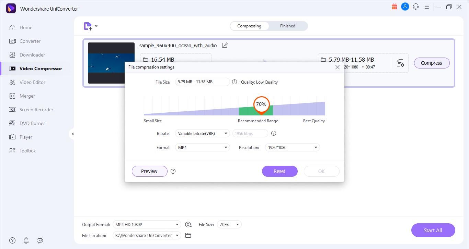
Task: Open the gift box promotions icon
Action: point(394,7)
